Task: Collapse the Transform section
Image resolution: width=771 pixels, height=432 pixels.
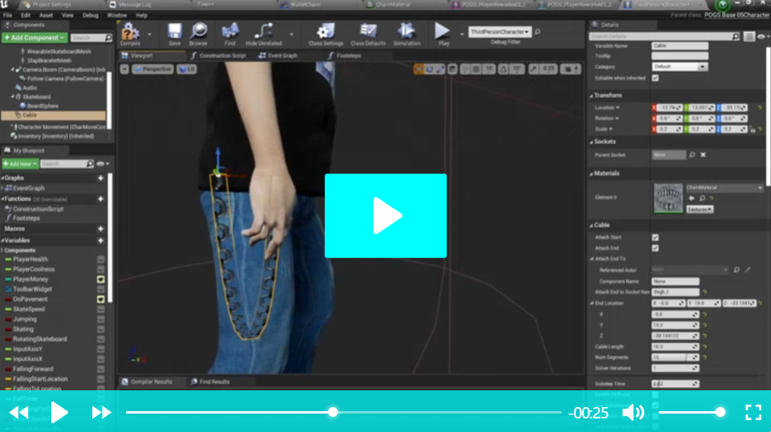Action: click(x=591, y=96)
